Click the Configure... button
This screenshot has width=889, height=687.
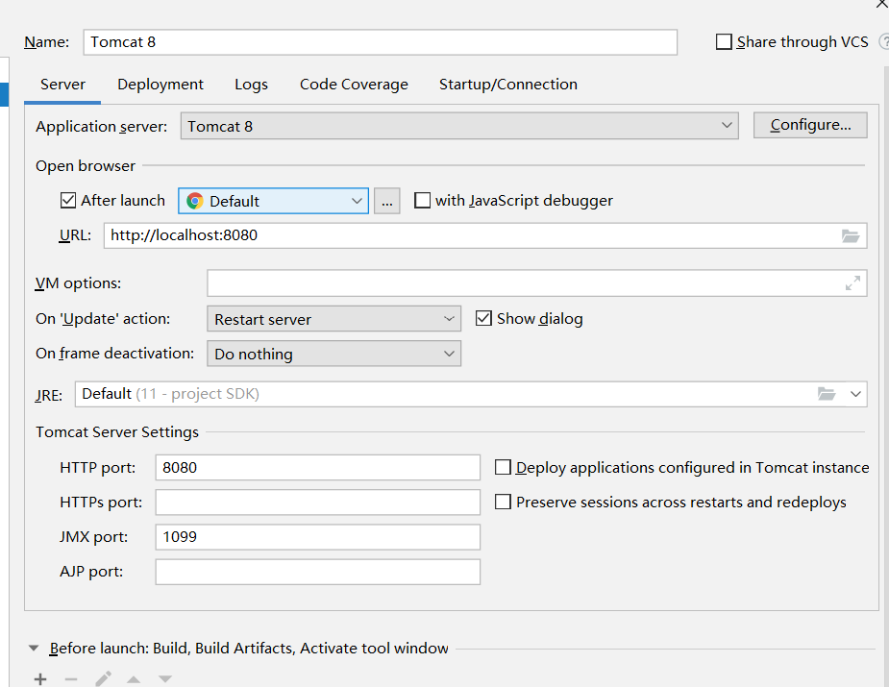pos(810,125)
